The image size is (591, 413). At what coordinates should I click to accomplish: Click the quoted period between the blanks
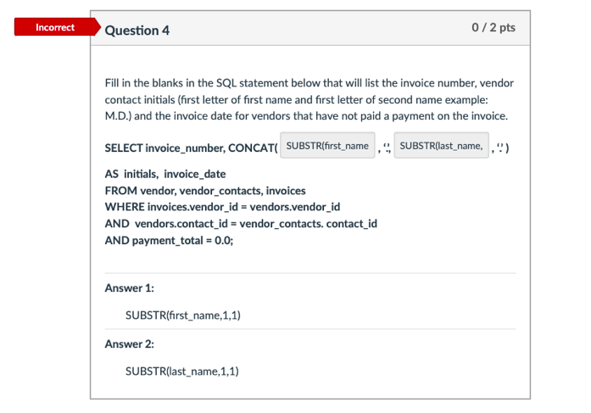click(387, 147)
